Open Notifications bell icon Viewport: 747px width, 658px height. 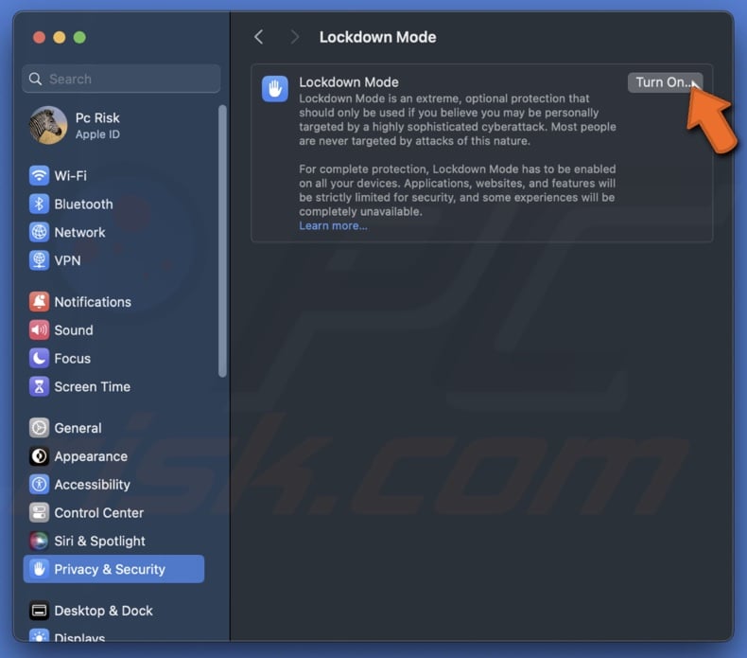pyautogui.click(x=39, y=302)
